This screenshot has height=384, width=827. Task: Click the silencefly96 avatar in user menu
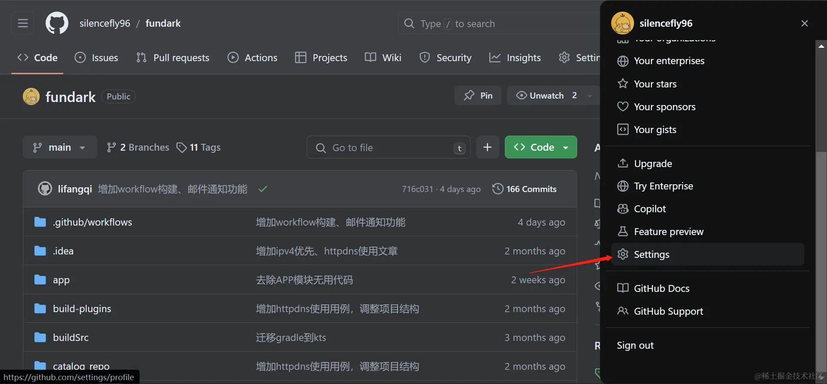622,23
